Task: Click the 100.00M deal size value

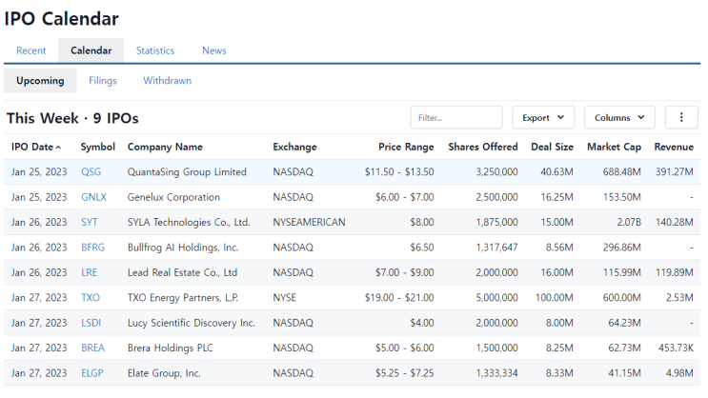Action: tap(554, 297)
